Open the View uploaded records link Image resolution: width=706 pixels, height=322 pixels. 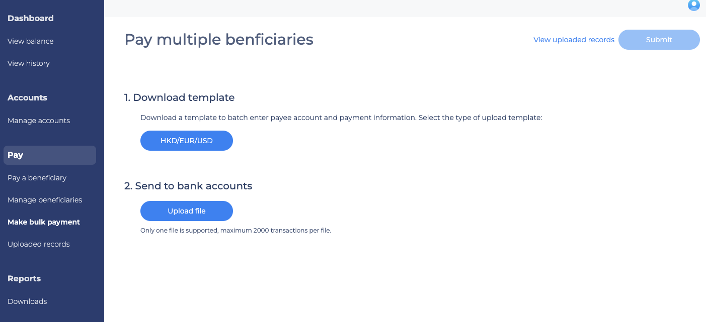[x=574, y=40]
